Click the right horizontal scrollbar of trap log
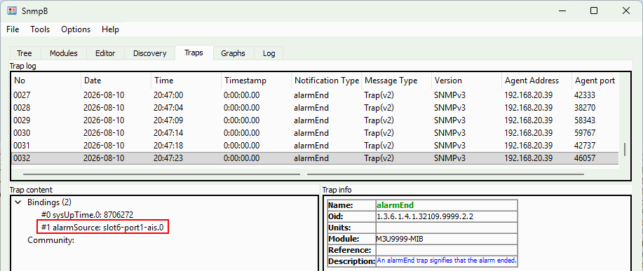 coord(445,174)
